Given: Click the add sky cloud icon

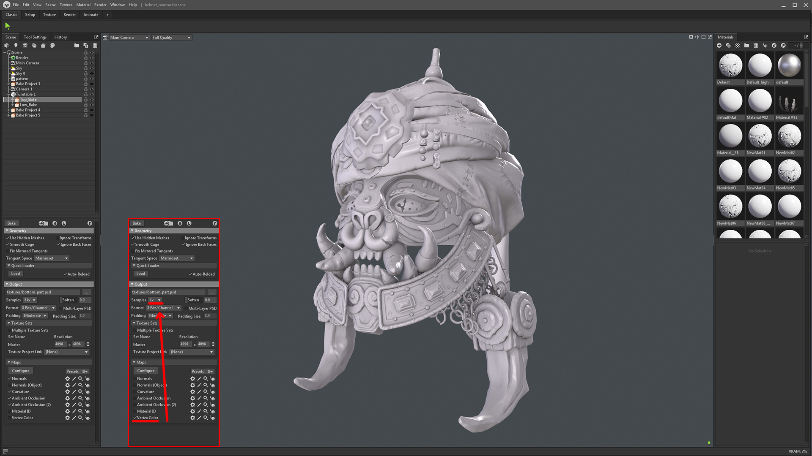Looking at the screenshot, I should pos(34,45).
